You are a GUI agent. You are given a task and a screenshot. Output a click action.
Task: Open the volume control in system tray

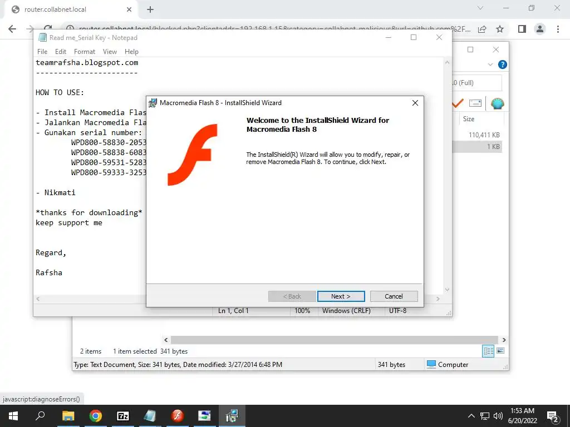pyautogui.click(x=498, y=416)
